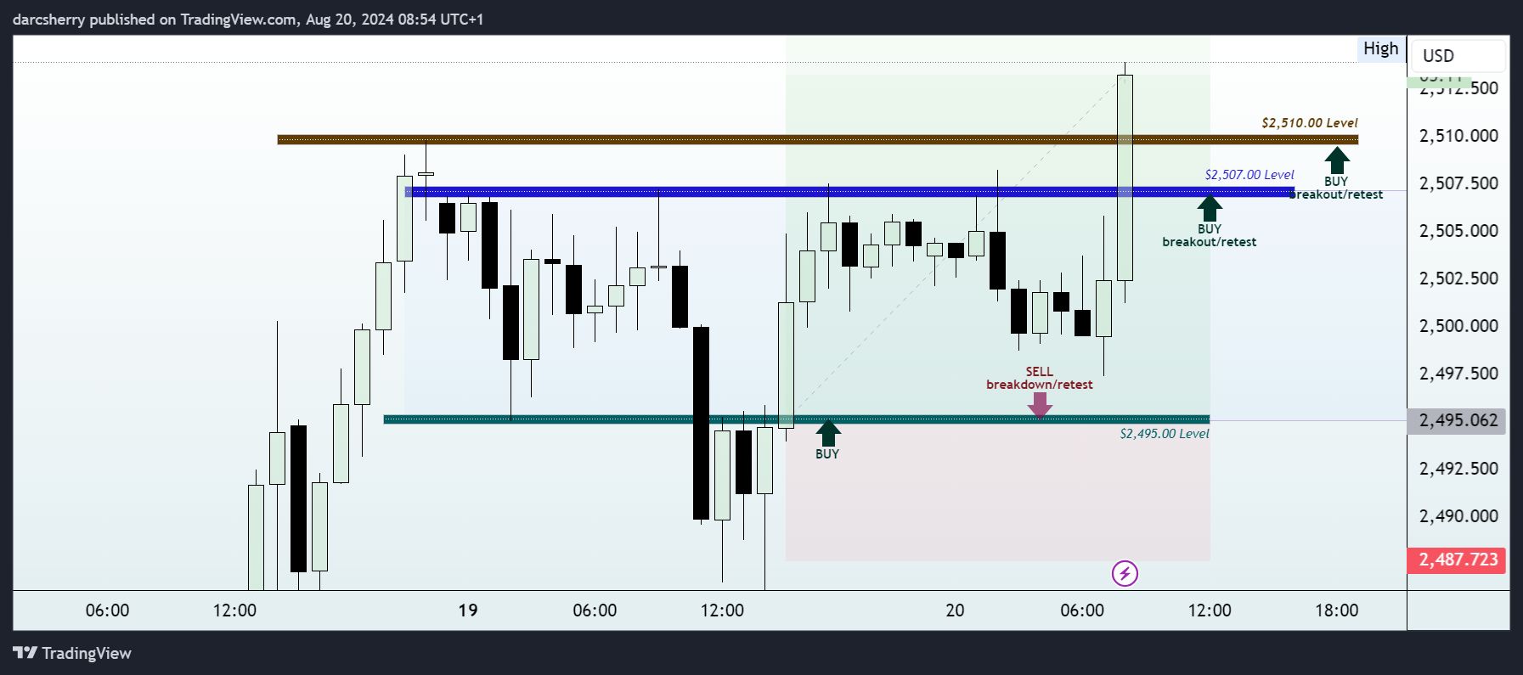Click the 2,507.500 price axis tick
This screenshot has width=1523, height=675.
coord(1458,183)
